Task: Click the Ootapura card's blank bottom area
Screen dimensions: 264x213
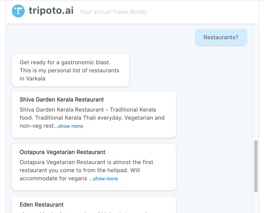Action: click(x=94, y=186)
